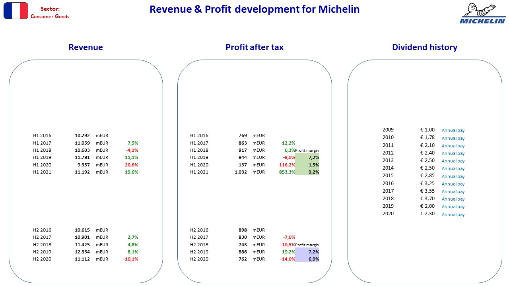509x286 pixels.
Task: Click year 2017 in dividend history
Action: click(388, 191)
